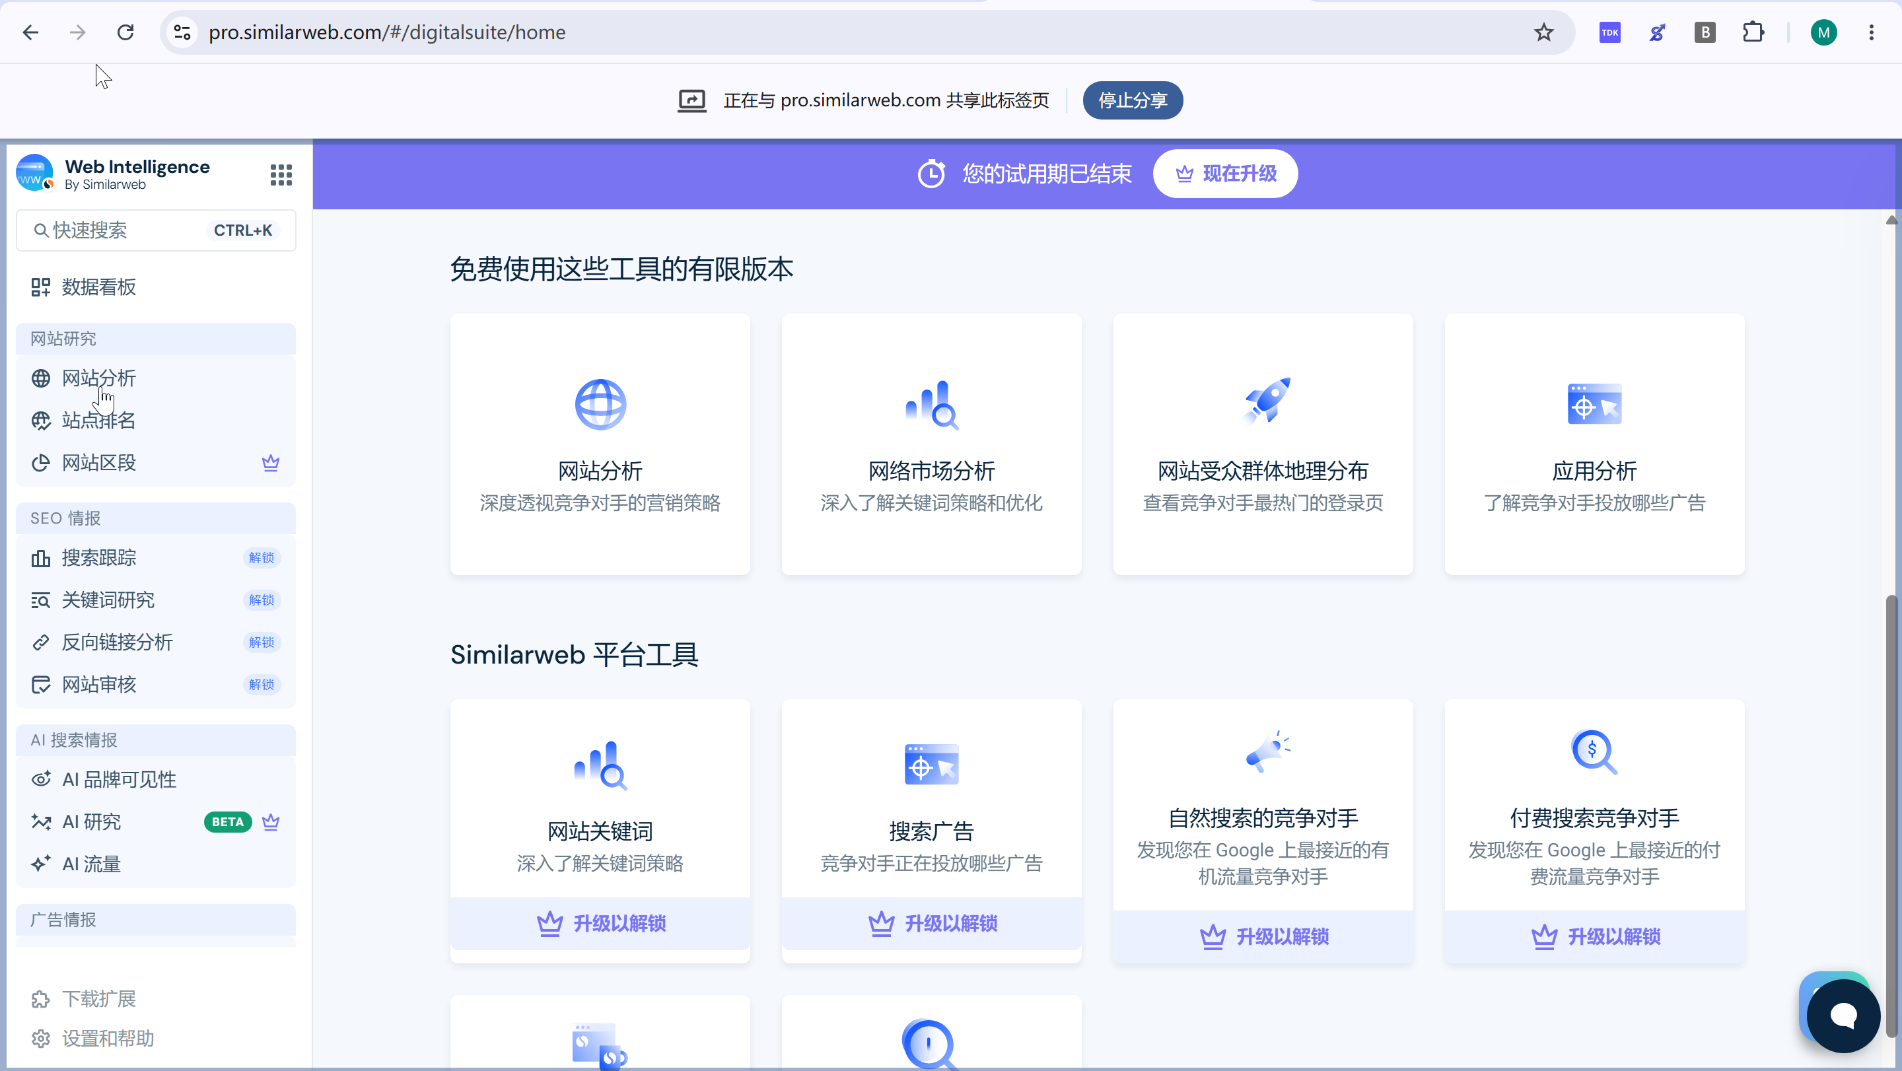Click the 您的试用期已结束 banner text
The image size is (1902, 1071).
(1047, 174)
